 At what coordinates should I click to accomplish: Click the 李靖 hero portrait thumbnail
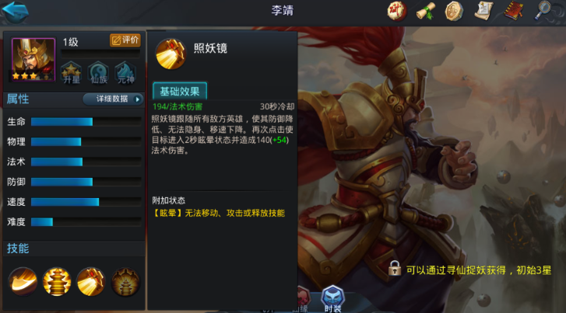coord(33,60)
